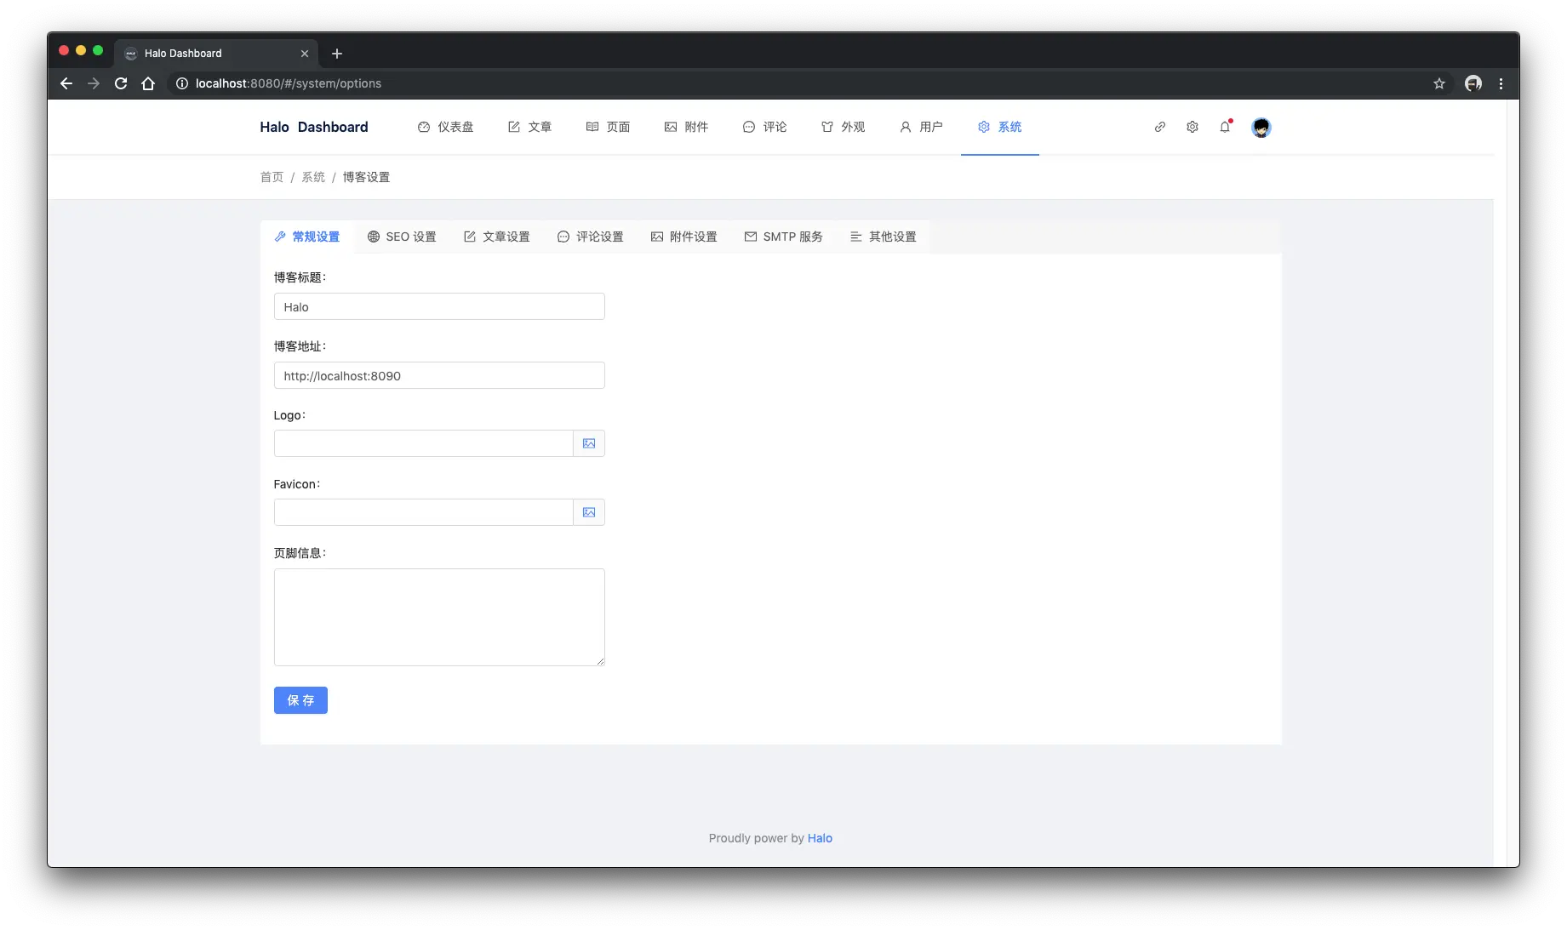
Task: Open the 评论 comments section
Action: (764, 127)
